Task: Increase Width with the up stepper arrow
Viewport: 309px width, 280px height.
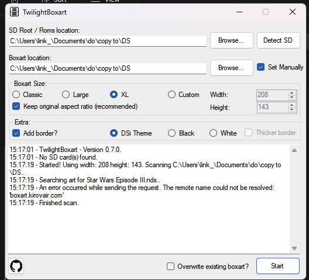Action: click(x=292, y=92)
